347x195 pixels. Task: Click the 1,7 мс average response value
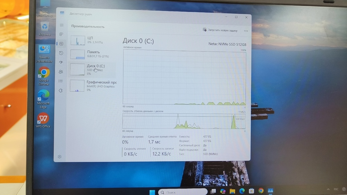(154, 142)
